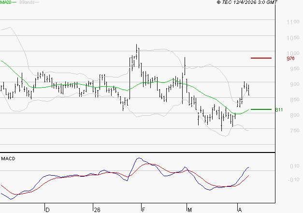This screenshot has height=213, width=303.
Task: Click the 1000 price axis label
Action: coord(293,53)
